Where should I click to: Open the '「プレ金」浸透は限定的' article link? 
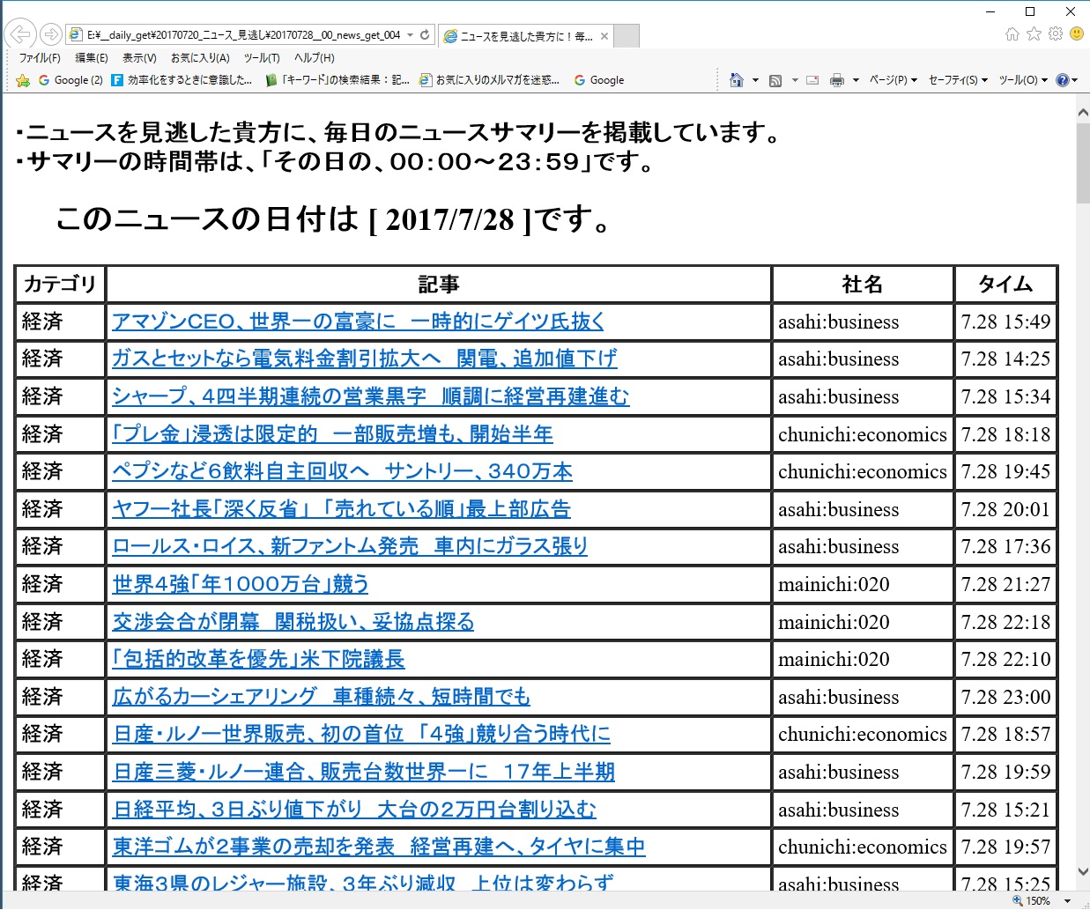[x=333, y=434]
